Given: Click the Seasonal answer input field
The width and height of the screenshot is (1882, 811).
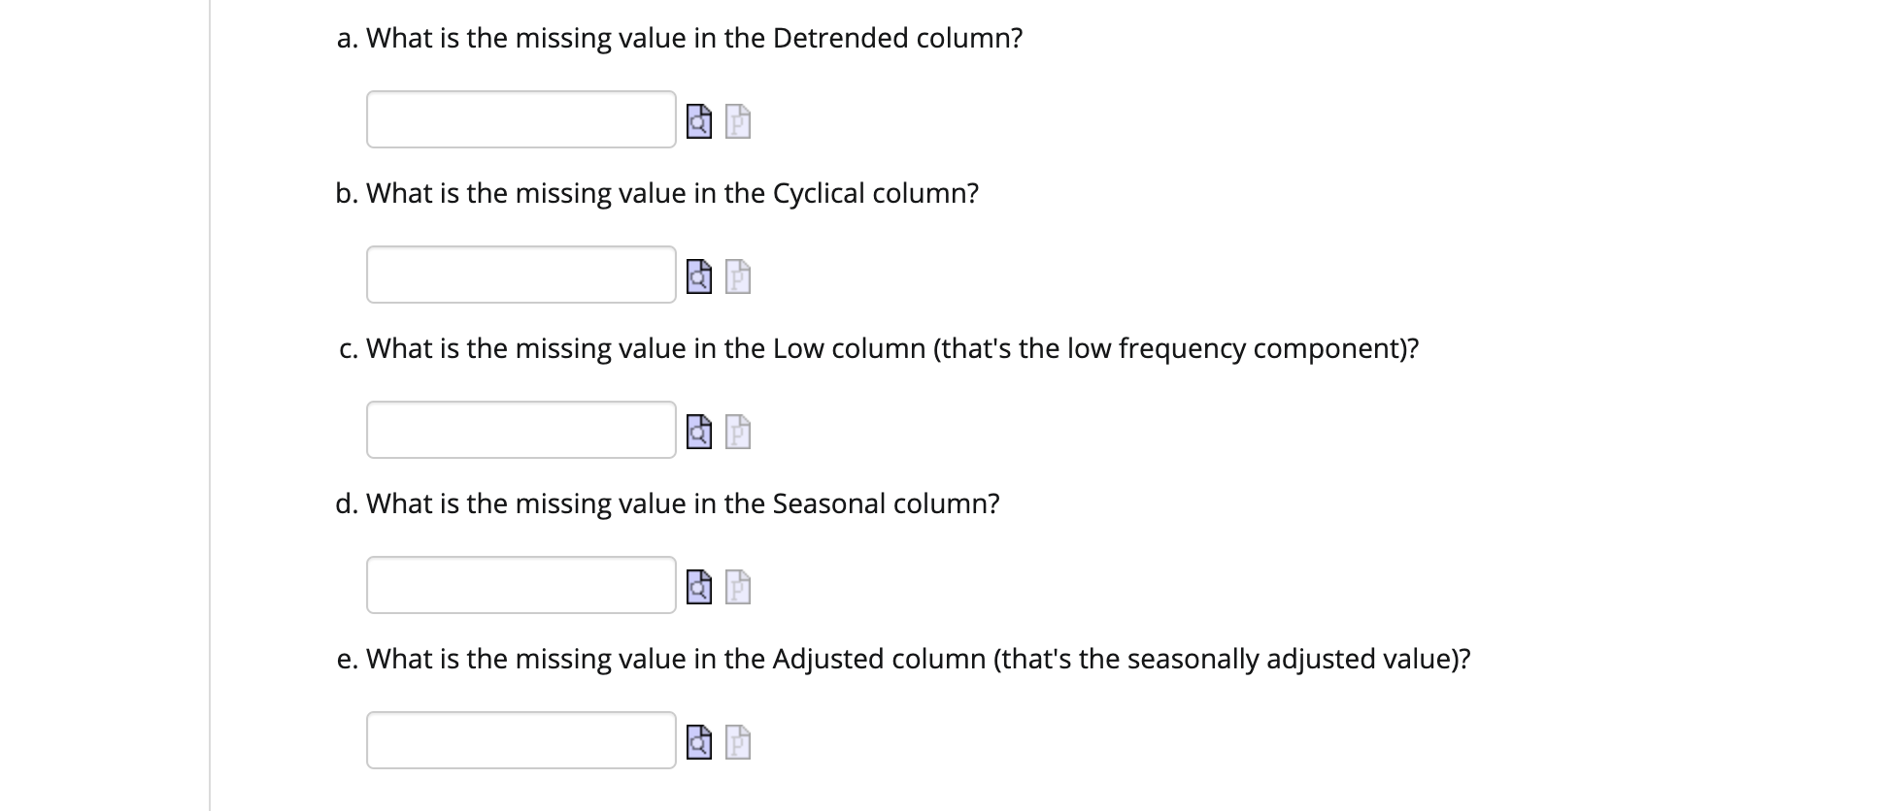Looking at the screenshot, I should point(521,584).
